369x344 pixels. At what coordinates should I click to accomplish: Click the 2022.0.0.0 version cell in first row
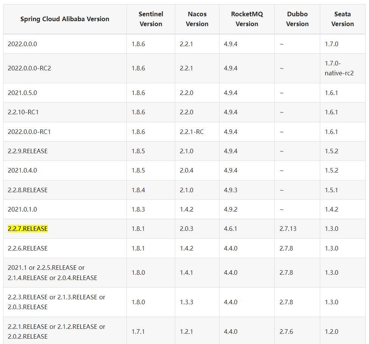tap(22, 44)
